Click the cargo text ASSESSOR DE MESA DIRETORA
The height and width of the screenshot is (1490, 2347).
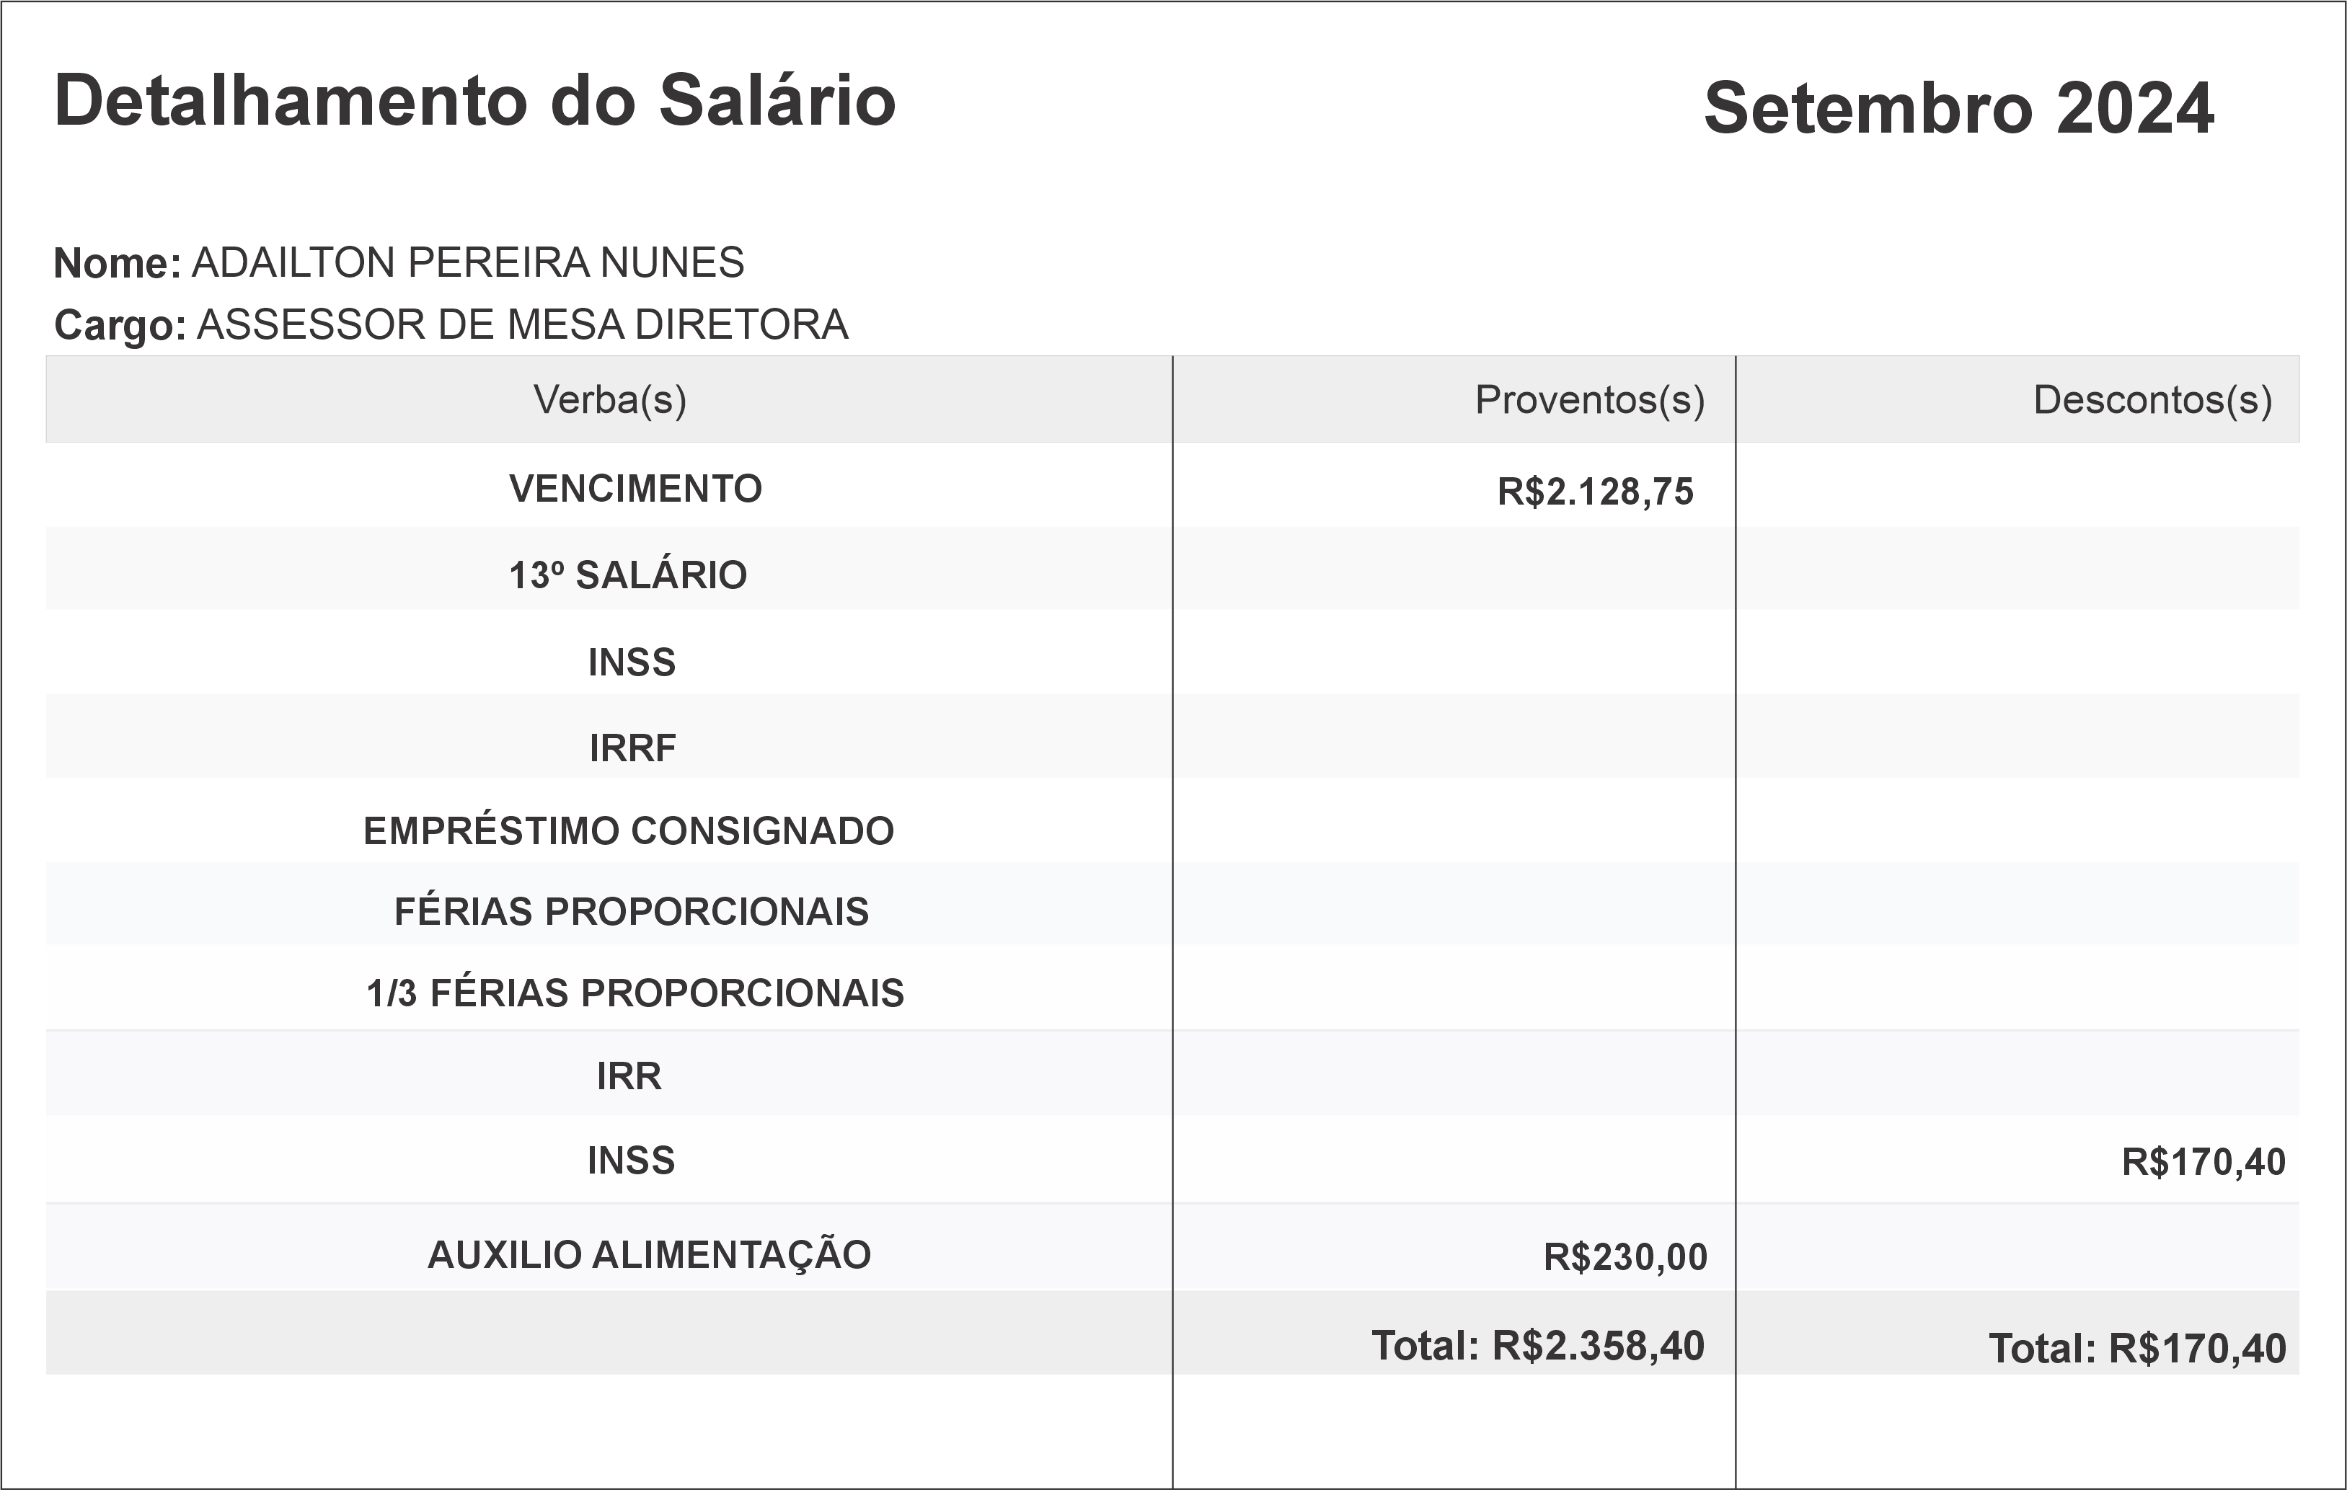(523, 326)
